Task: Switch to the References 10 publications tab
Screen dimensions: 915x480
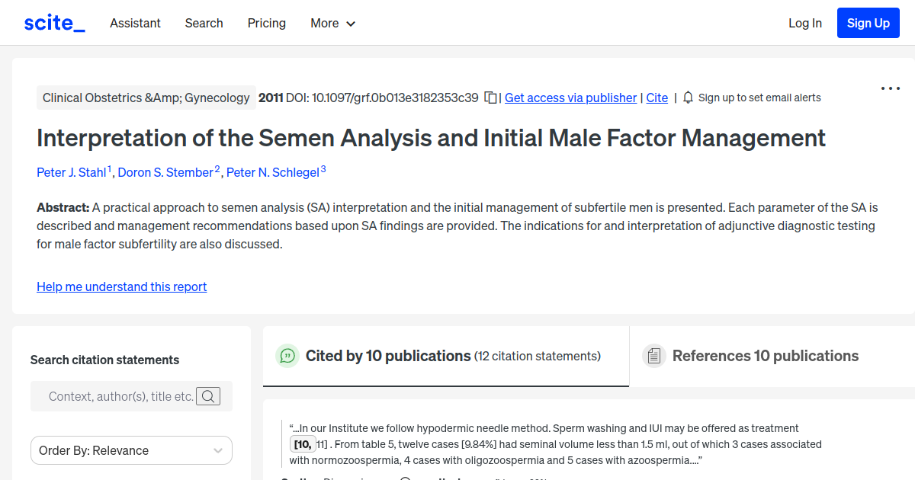Action: [x=764, y=355]
